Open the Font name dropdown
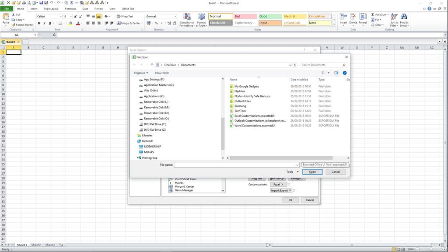448x252 pixels. 61,17
